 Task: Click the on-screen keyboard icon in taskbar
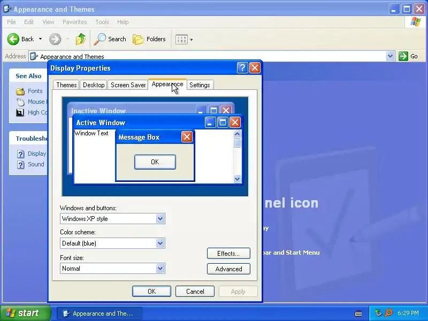coord(358,314)
